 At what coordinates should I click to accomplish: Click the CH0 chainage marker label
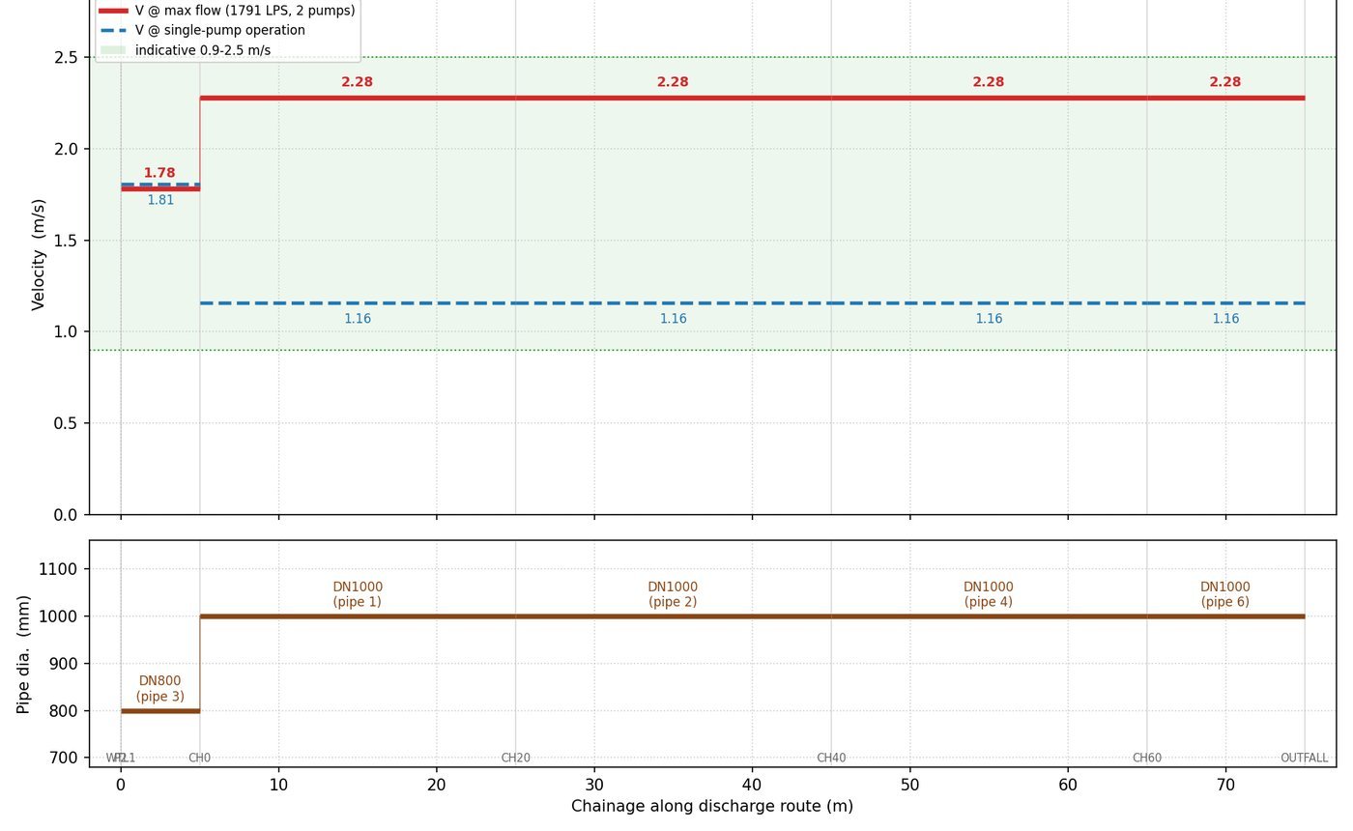pos(200,759)
